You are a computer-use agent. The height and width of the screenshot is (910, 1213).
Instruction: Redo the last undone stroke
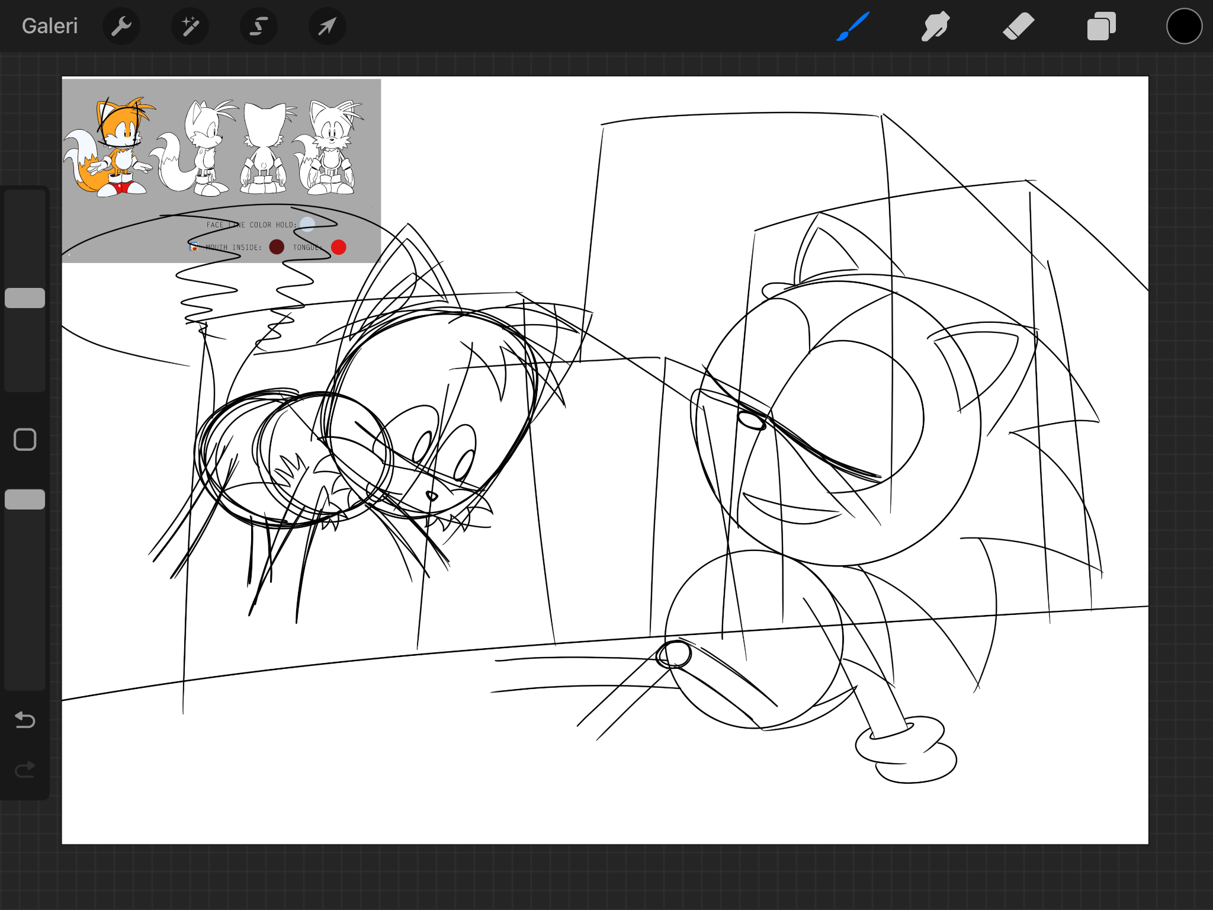pos(25,770)
